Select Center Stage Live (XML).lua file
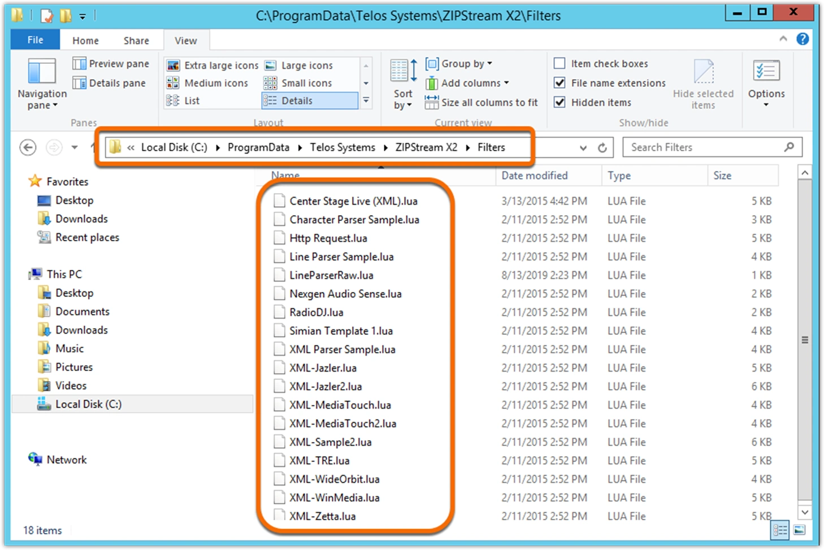Screen dimensions: 824x550 click(354, 201)
